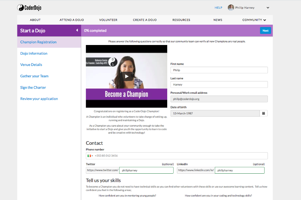Open the user account dropdown arrow

click(x=268, y=8)
